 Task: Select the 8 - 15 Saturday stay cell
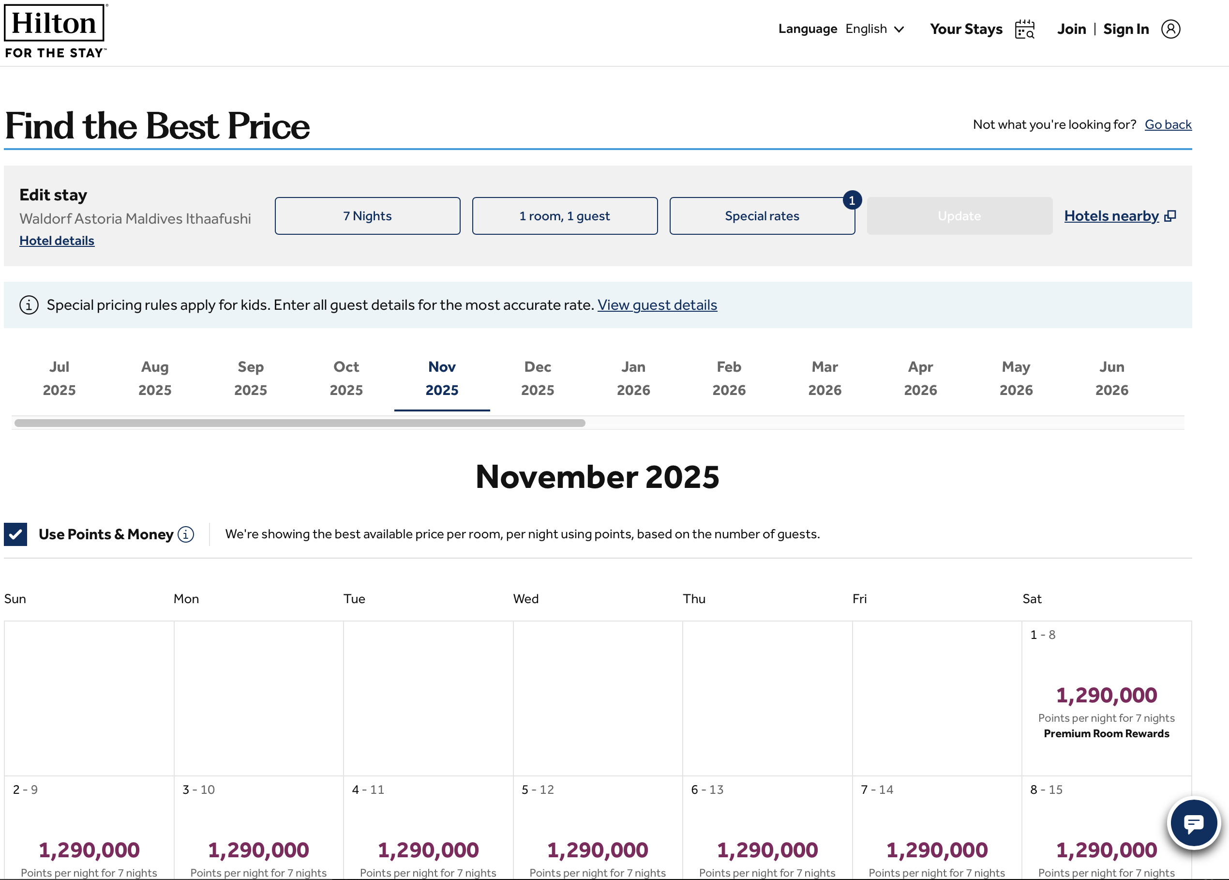tap(1106, 829)
